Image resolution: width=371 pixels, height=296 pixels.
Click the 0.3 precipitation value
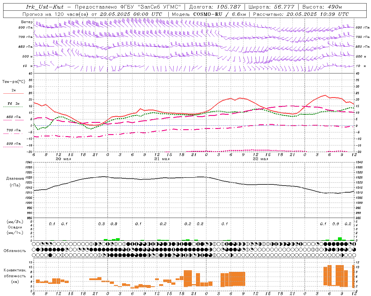pyautogui.click(x=101, y=224)
